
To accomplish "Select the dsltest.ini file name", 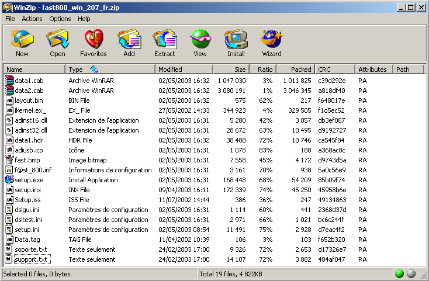I will click(29, 220).
